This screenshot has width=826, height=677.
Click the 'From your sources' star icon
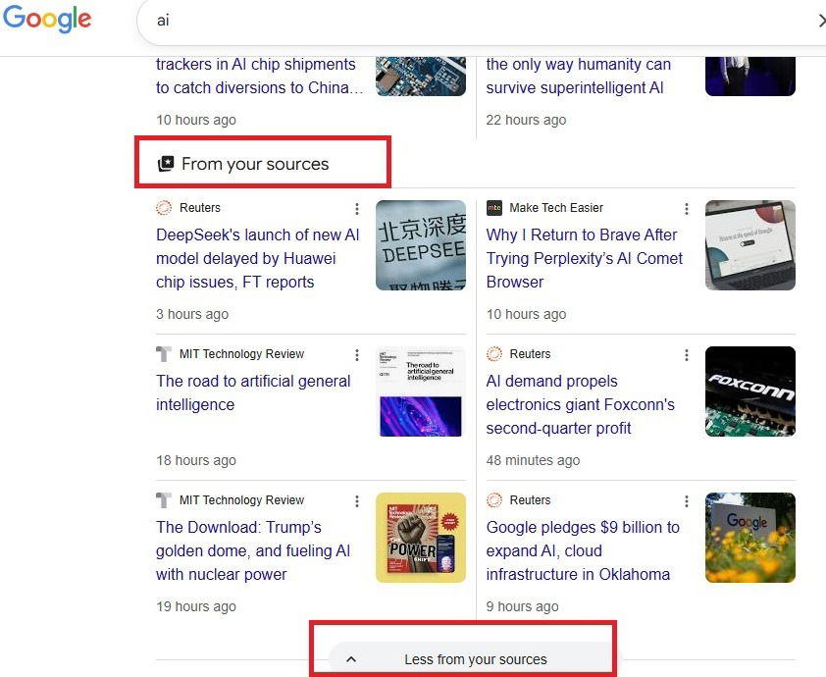[x=166, y=164]
